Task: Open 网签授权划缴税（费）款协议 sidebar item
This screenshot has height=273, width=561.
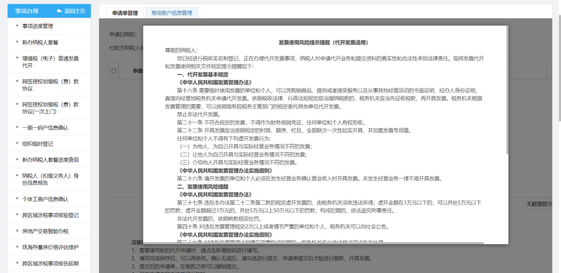Action: (50, 85)
